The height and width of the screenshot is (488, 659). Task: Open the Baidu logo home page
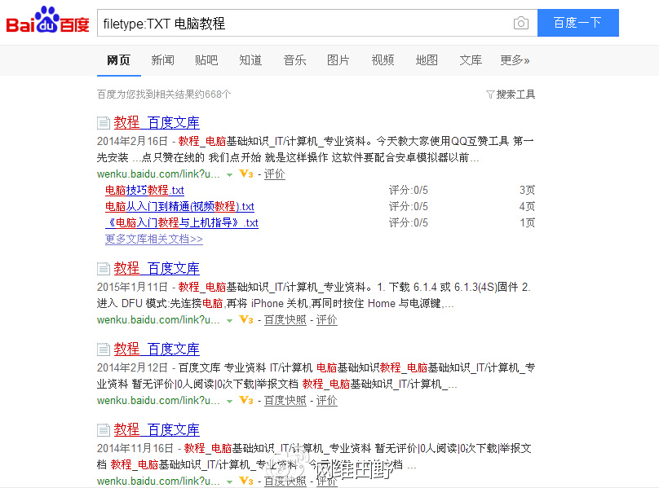pyautogui.click(x=47, y=20)
